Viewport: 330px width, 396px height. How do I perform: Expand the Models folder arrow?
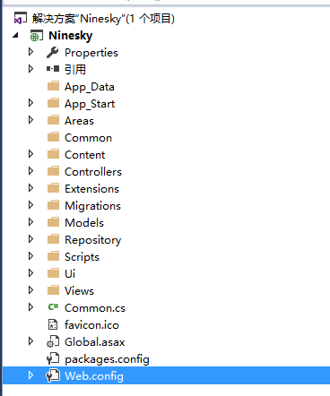[30, 222]
